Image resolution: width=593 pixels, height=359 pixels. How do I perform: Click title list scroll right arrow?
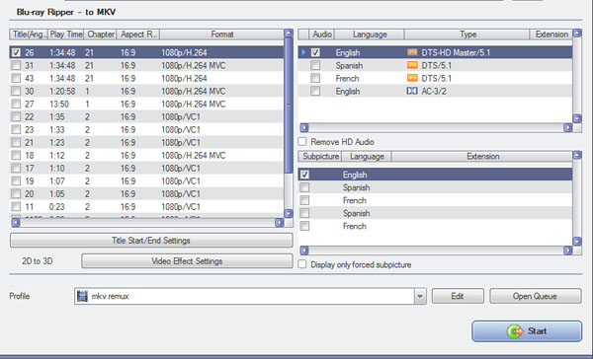(x=279, y=222)
